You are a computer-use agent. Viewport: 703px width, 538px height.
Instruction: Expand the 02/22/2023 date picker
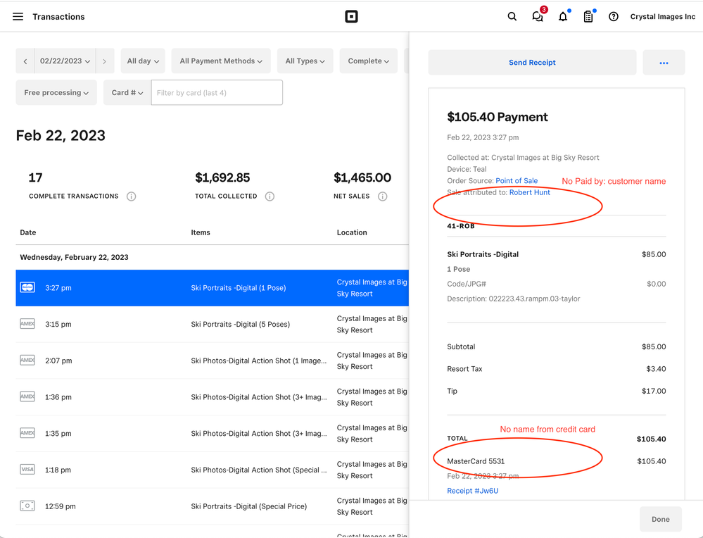[65, 61]
